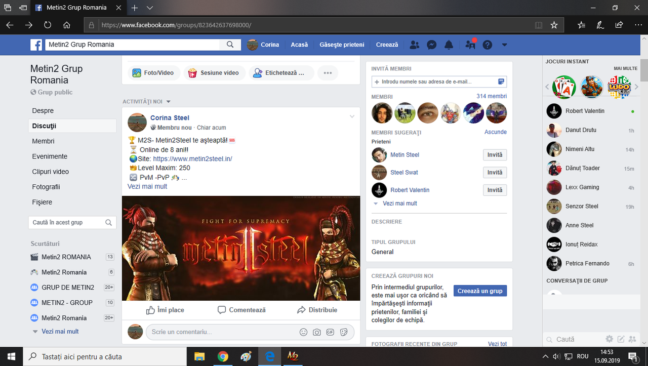Show next instant games with right arrow

[x=635, y=87]
